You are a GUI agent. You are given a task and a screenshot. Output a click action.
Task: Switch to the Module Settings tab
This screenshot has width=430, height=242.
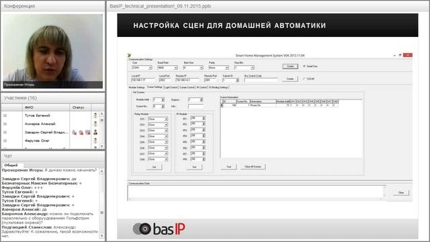click(x=136, y=87)
